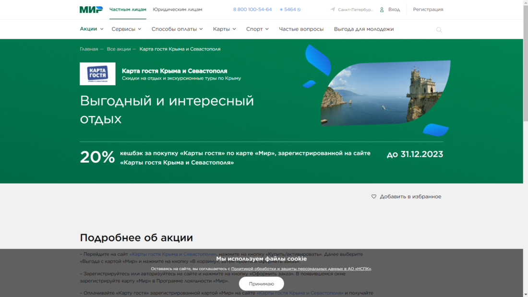
Task: Open the Регистрация page
Action: click(428, 9)
